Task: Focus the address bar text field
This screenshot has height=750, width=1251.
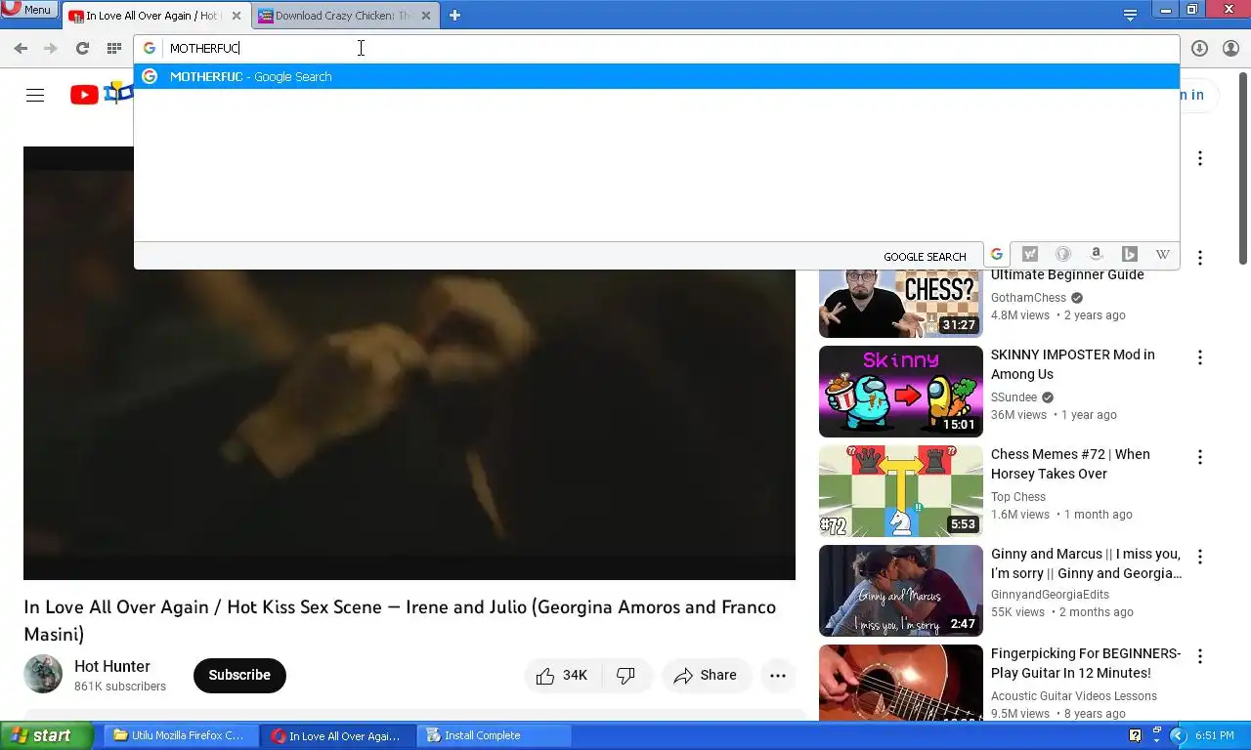Action: [x=669, y=48]
